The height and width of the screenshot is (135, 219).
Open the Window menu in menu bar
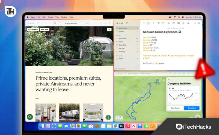point(64,17)
